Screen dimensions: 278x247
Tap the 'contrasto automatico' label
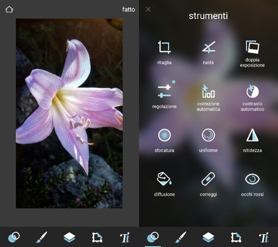click(x=252, y=107)
